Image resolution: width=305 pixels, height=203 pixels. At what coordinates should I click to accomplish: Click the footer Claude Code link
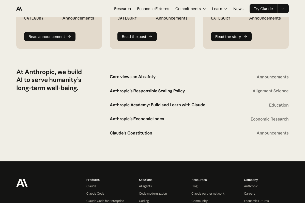(x=95, y=193)
